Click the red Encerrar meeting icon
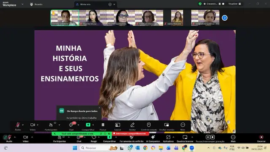The width and height of the screenshot is (270, 152). pyautogui.click(x=262, y=137)
